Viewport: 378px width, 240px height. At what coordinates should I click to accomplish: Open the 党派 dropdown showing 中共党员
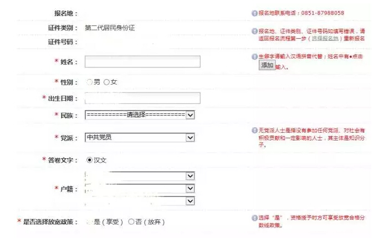(140, 138)
